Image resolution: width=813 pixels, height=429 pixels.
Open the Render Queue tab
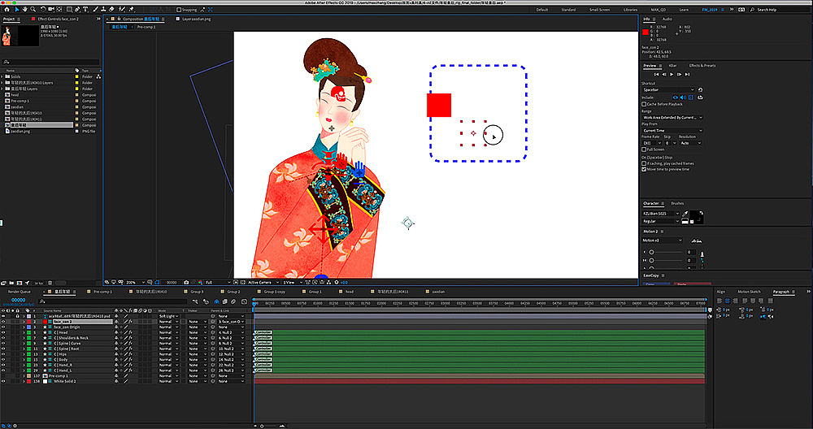[20, 292]
